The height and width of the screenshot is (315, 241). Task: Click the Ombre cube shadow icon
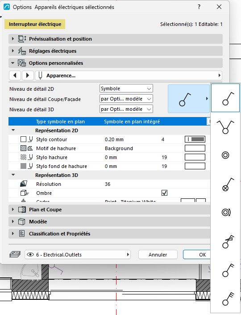coord(24,193)
